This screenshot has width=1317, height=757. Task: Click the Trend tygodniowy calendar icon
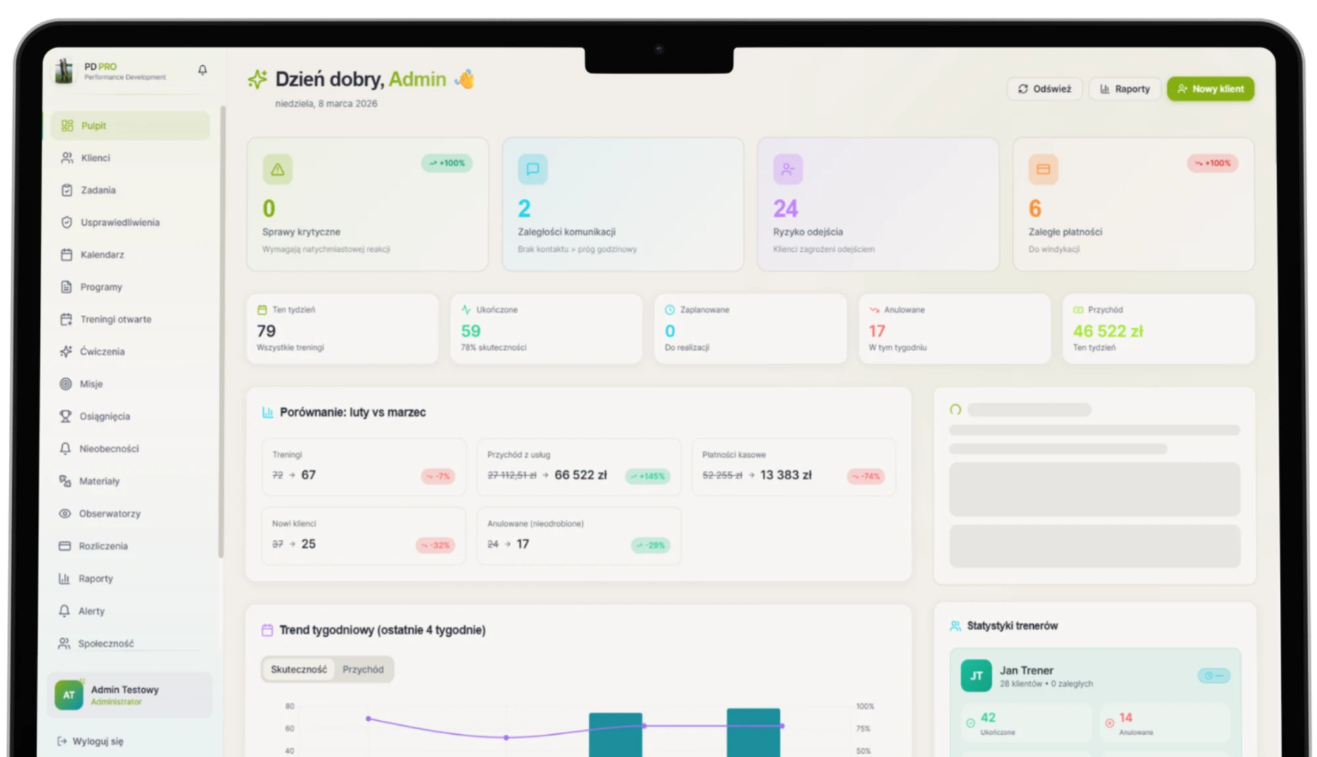click(267, 631)
